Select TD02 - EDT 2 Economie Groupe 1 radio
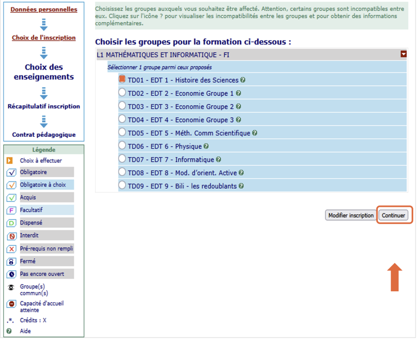Viewport: 417px width, 341px height. pyautogui.click(x=122, y=92)
